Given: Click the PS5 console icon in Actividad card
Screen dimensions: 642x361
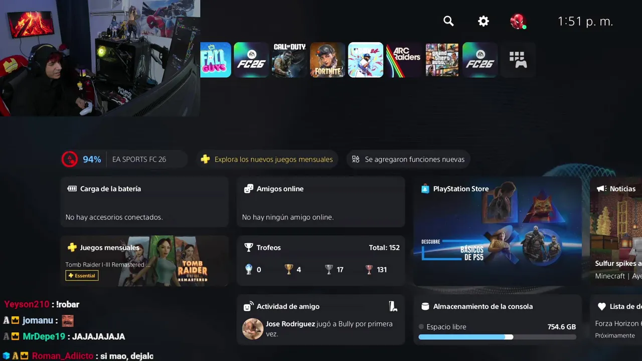Looking at the screenshot, I should (x=393, y=306).
